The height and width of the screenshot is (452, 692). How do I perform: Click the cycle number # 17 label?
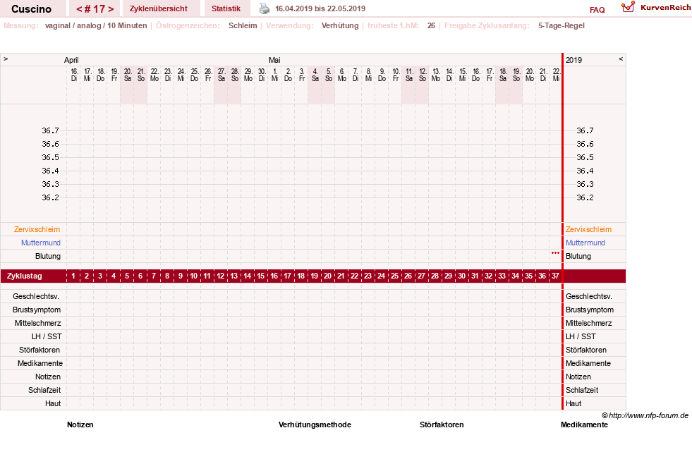point(95,9)
